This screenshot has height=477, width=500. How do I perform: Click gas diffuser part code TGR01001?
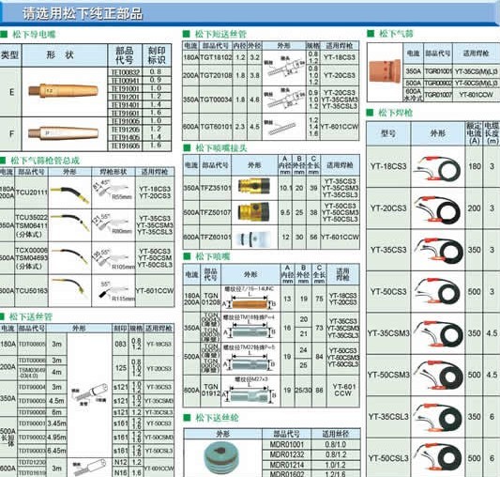pyautogui.click(x=438, y=71)
